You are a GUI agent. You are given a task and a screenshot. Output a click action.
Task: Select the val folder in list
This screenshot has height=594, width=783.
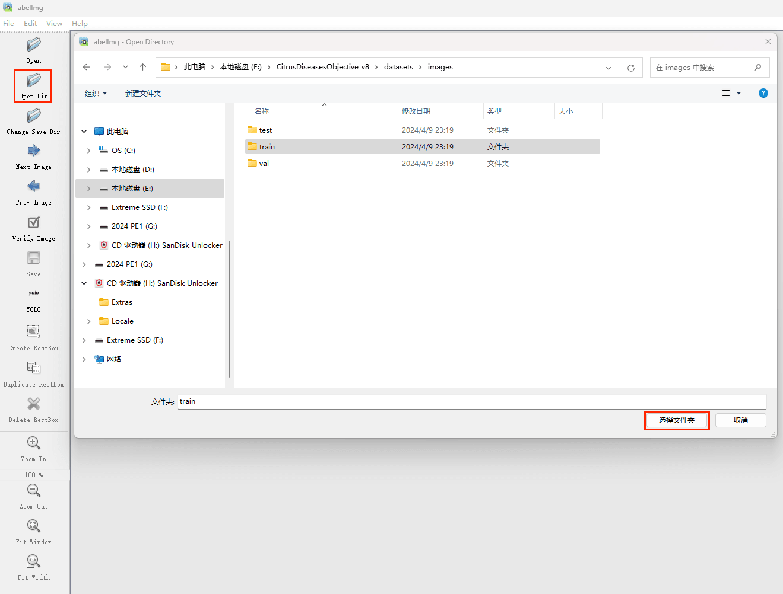tap(264, 164)
